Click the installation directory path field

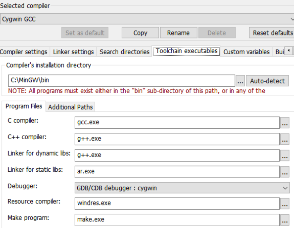point(121,81)
